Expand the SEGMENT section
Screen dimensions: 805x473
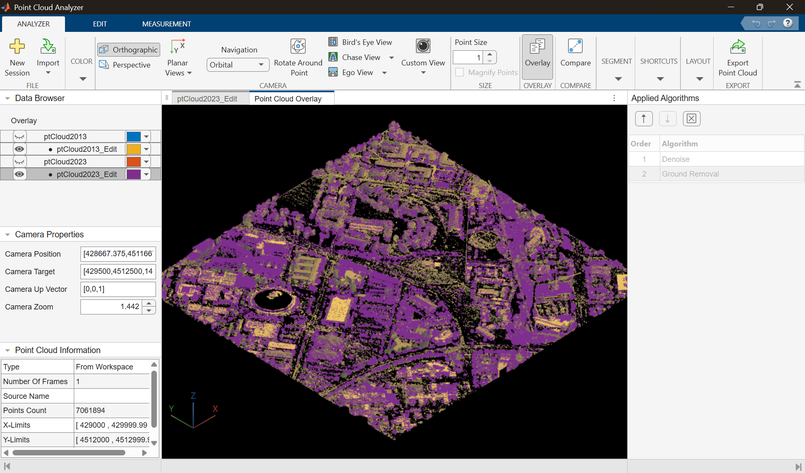[x=618, y=79]
